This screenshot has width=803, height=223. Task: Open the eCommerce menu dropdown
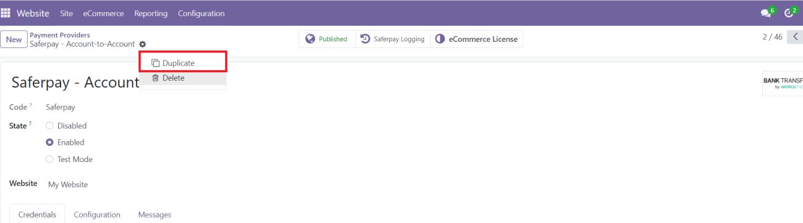click(x=103, y=13)
